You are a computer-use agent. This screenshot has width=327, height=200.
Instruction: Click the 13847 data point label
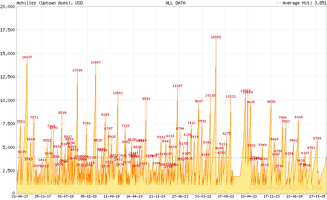96,62
